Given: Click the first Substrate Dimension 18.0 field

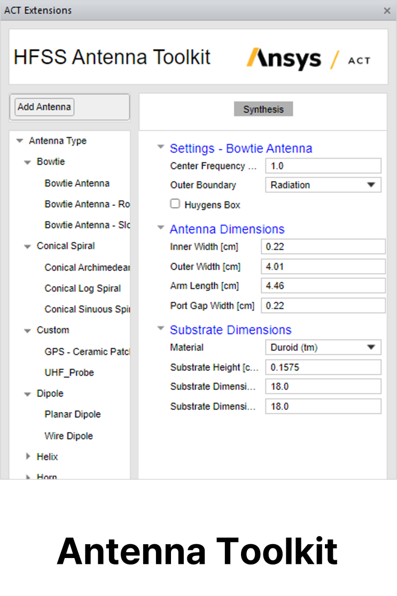Looking at the screenshot, I should [x=323, y=386].
